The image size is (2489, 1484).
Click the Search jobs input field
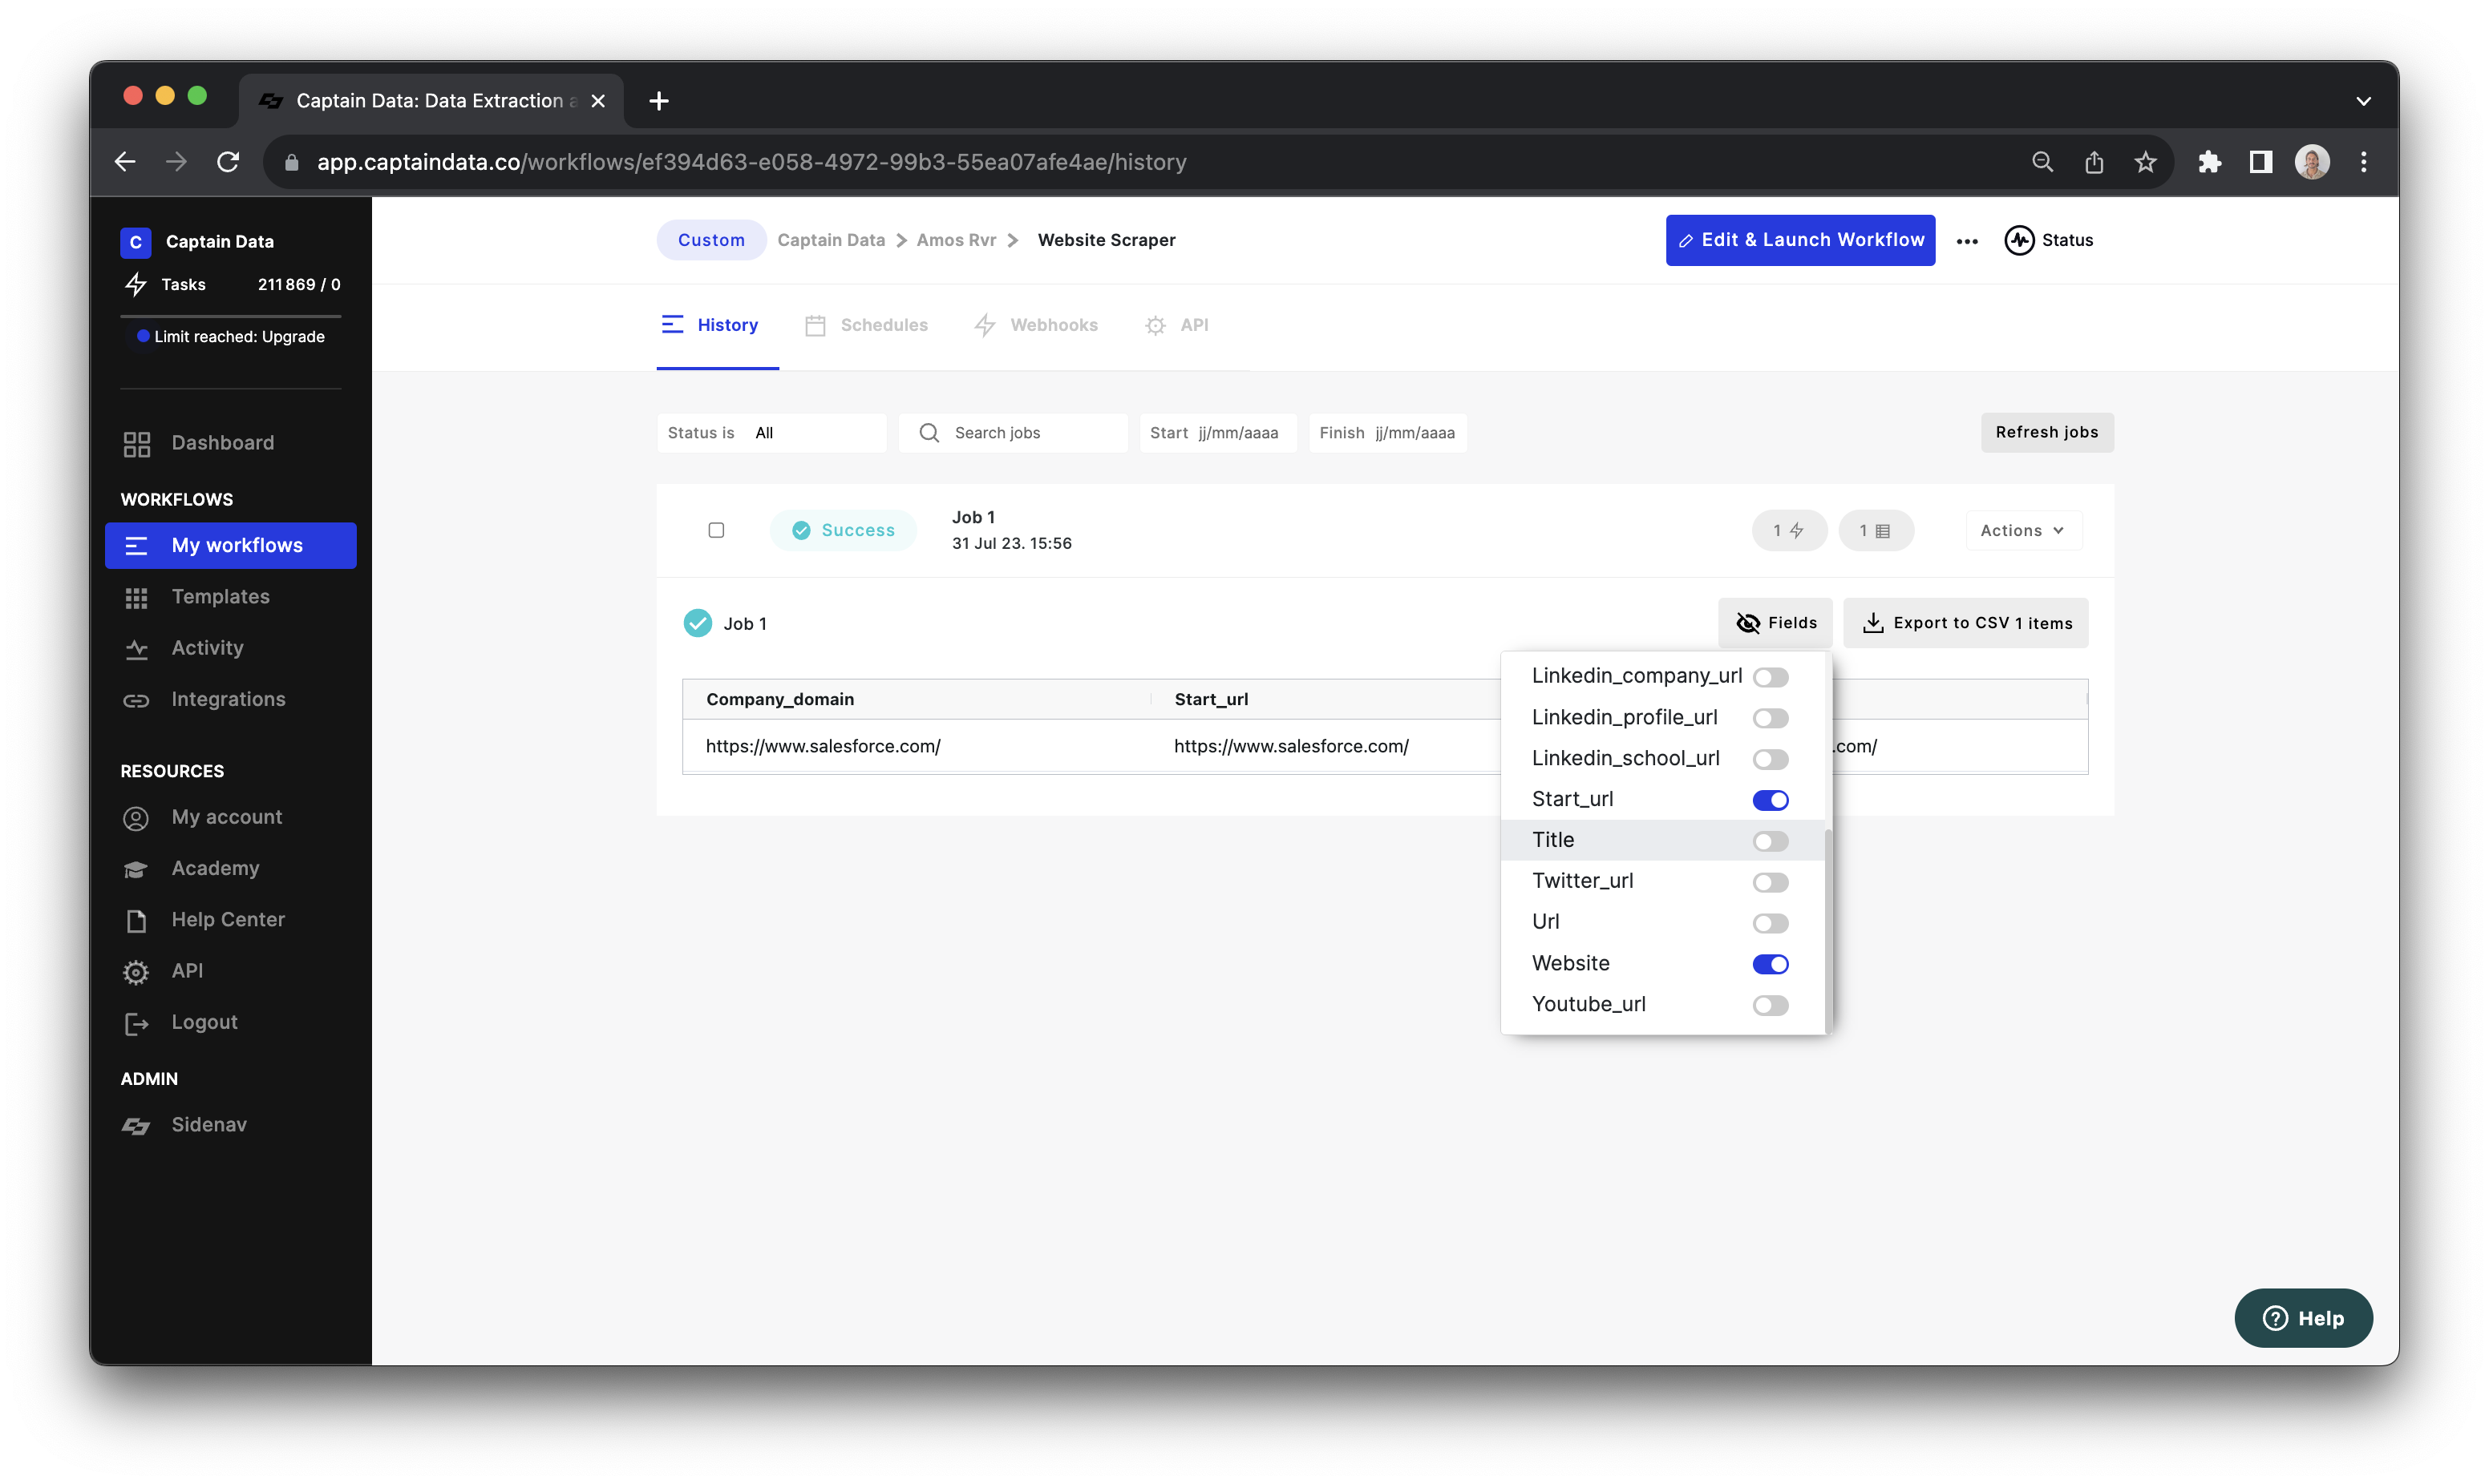[x=1013, y=433]
